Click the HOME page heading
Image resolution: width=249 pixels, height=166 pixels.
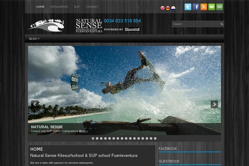click(x=37, y=149)
